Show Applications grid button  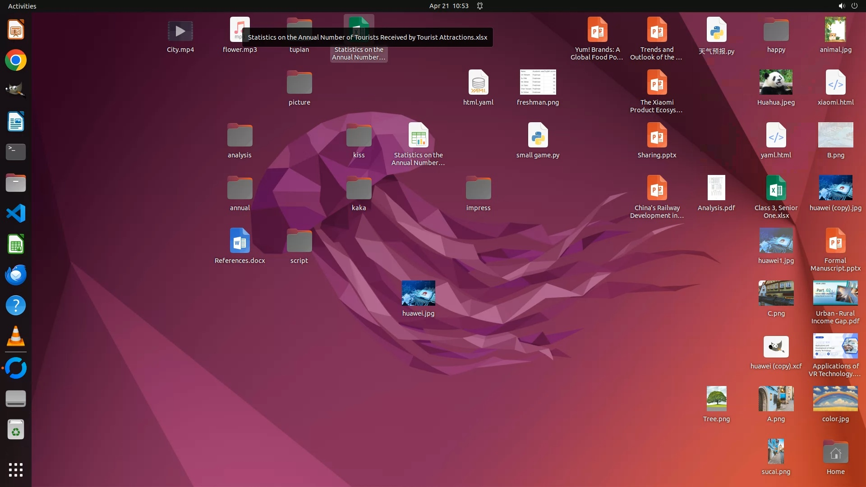(16, 470)
